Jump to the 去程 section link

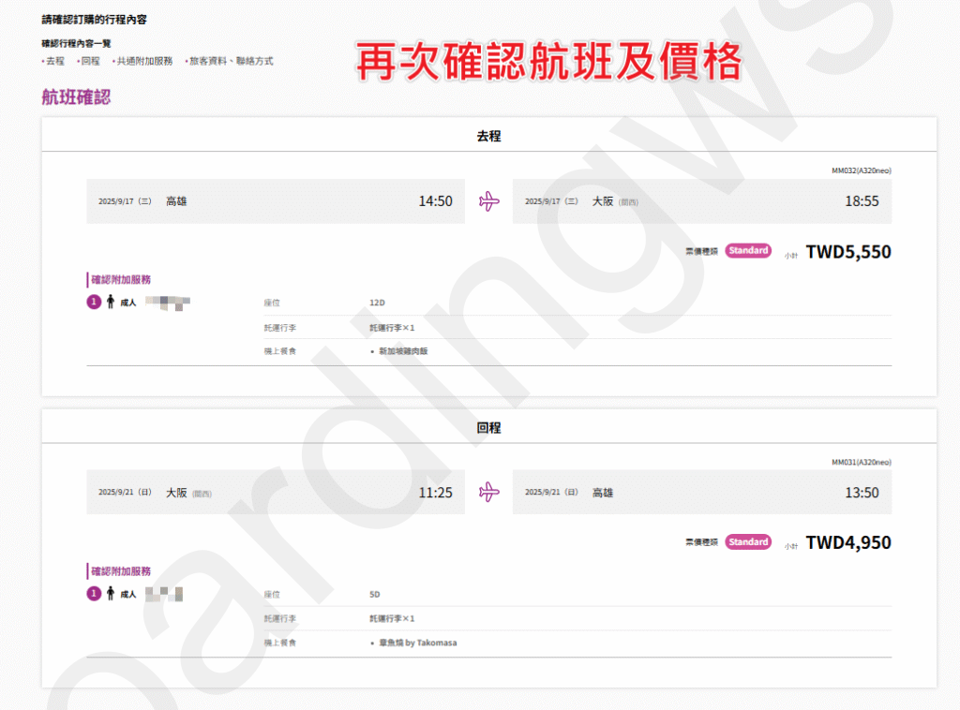click(x=53, y=61)
